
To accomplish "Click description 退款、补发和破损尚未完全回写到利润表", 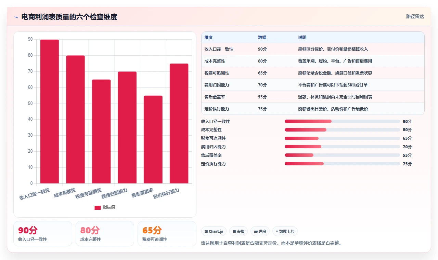I will click(335, 97).
